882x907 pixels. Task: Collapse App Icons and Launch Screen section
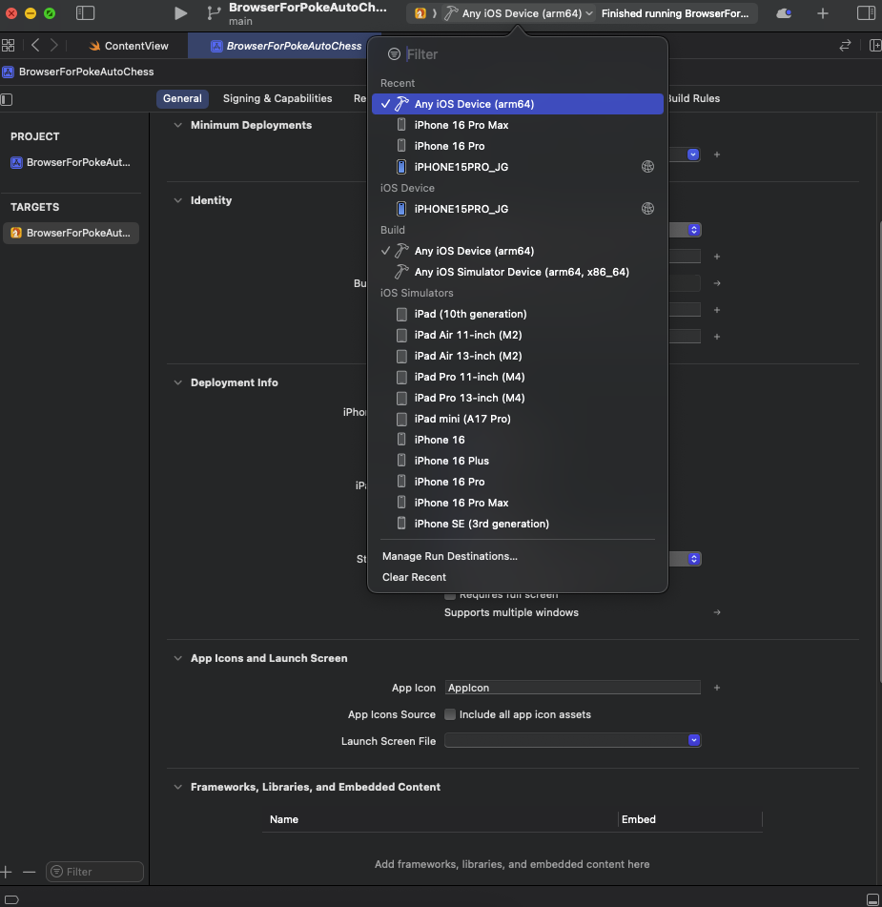click(x=178, y=658)
